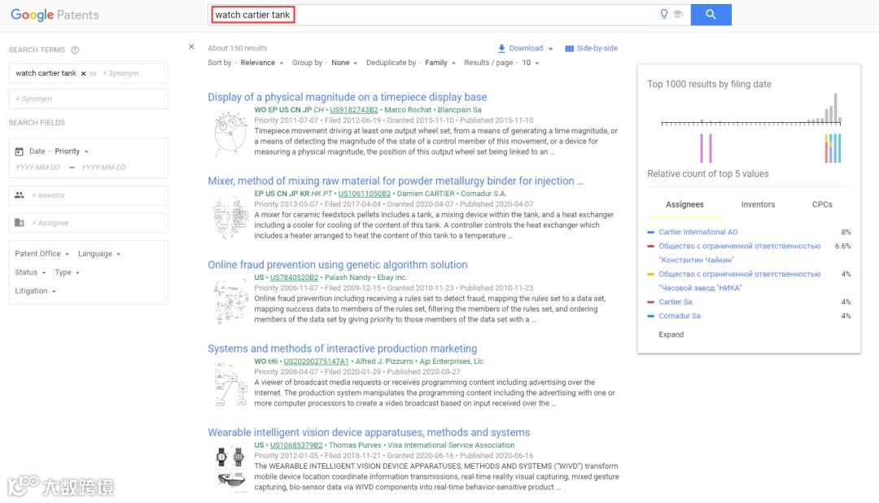The width and height of the screenshot is (879, 503).
Task: Open patent number US10685379B2 link
Action: coord(296,445)
